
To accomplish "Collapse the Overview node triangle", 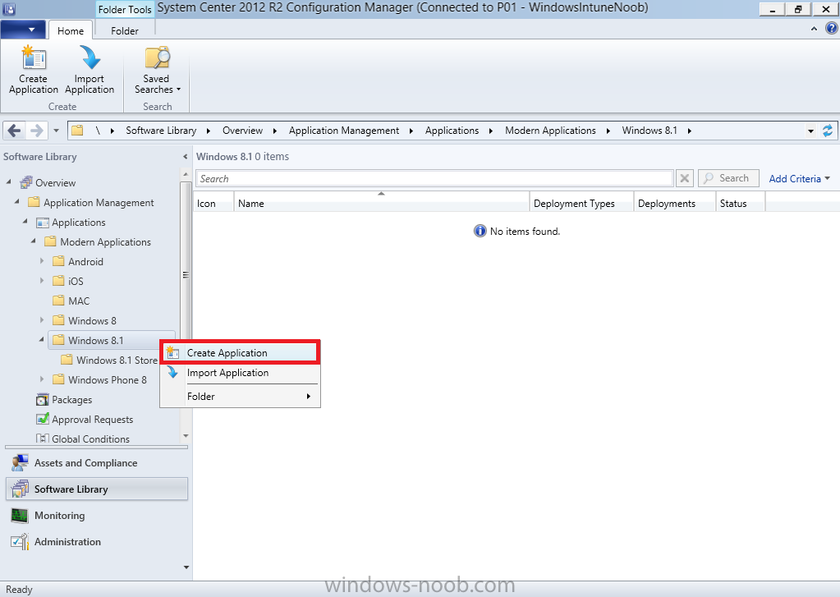I will pos(8,182).
